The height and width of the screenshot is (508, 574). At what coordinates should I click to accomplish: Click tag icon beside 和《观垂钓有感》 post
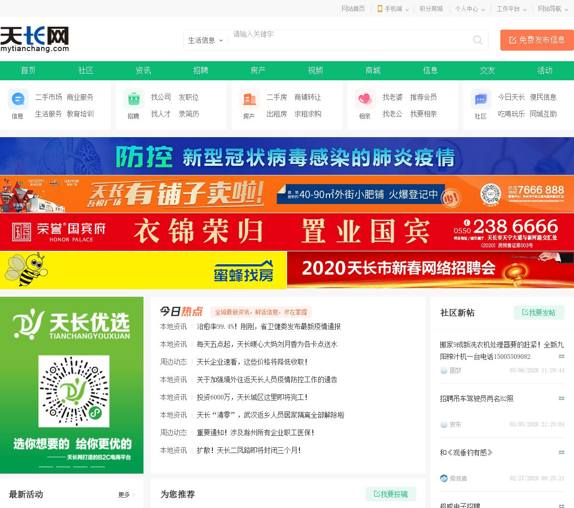[x=562, y=453]
